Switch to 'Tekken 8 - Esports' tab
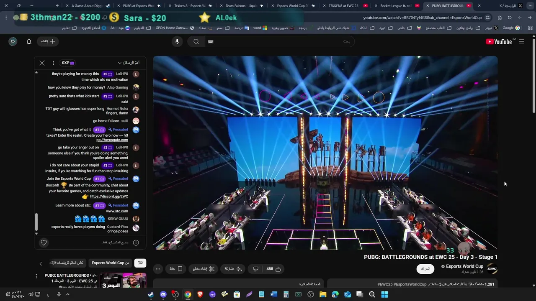Viewport: 536px width, 301px height. coord(190,6)
